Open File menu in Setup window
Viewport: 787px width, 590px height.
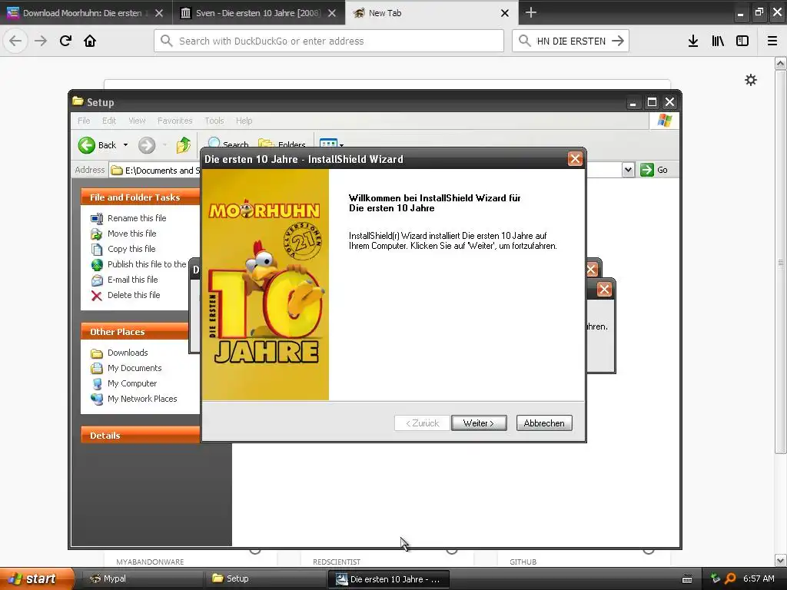click(x=84, y=121)
